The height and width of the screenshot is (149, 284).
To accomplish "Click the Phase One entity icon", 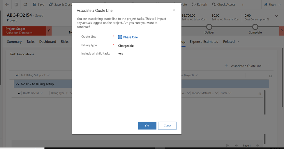I will coord(120,37).
